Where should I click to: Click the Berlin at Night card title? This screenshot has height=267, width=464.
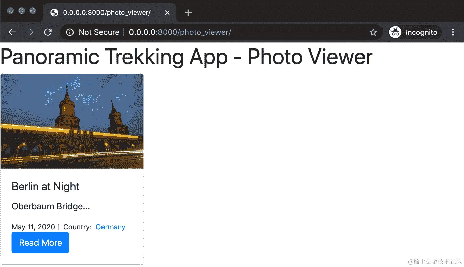click(46, 187)
